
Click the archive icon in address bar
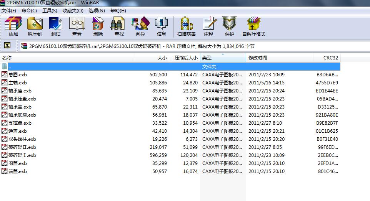click(x=24, y=46)
